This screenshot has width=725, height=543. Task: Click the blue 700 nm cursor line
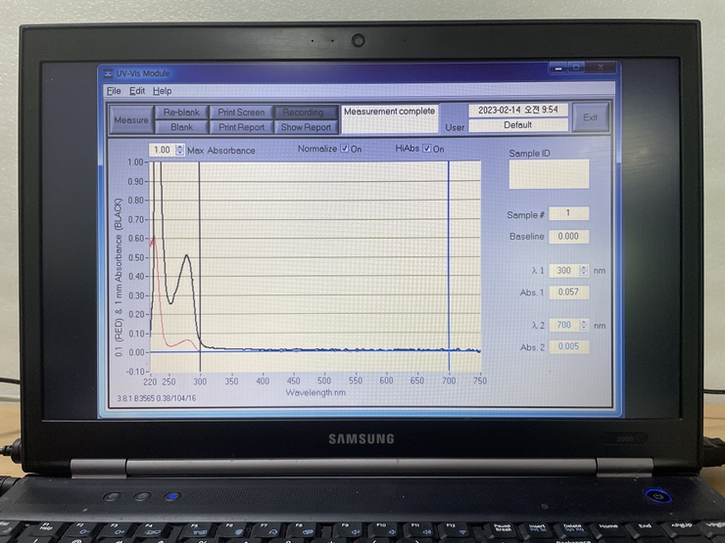point(449,254)
